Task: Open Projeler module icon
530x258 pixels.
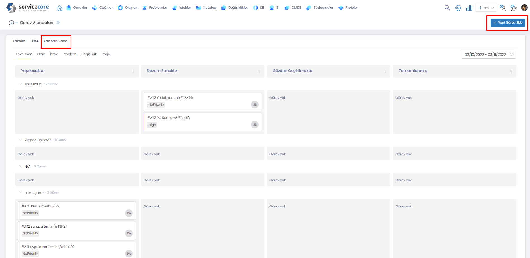Action: [x=341, y=8]
